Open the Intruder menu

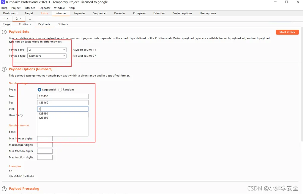pyautogui.click(x=30, y=8)
